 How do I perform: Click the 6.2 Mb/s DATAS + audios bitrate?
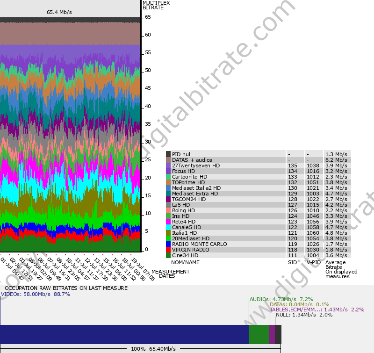pos(336,160)
